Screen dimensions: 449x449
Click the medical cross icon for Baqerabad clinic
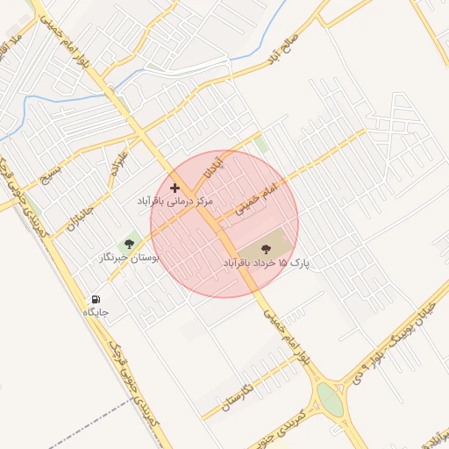[175, 188]
